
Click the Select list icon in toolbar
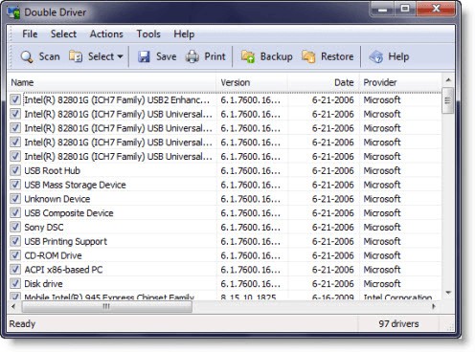tap(76, 56)
